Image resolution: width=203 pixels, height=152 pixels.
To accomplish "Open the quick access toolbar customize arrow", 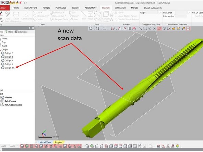I will click(x=27, y=3).
